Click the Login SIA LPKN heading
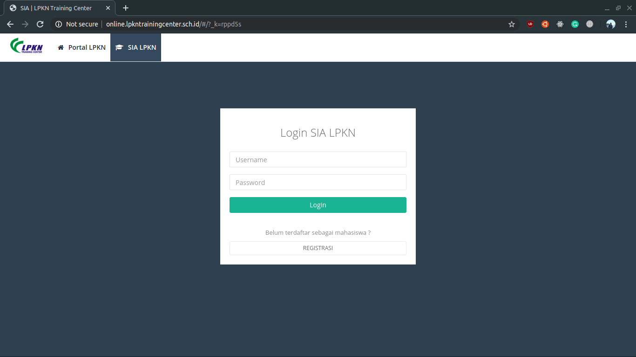 (x=318, y=133)
